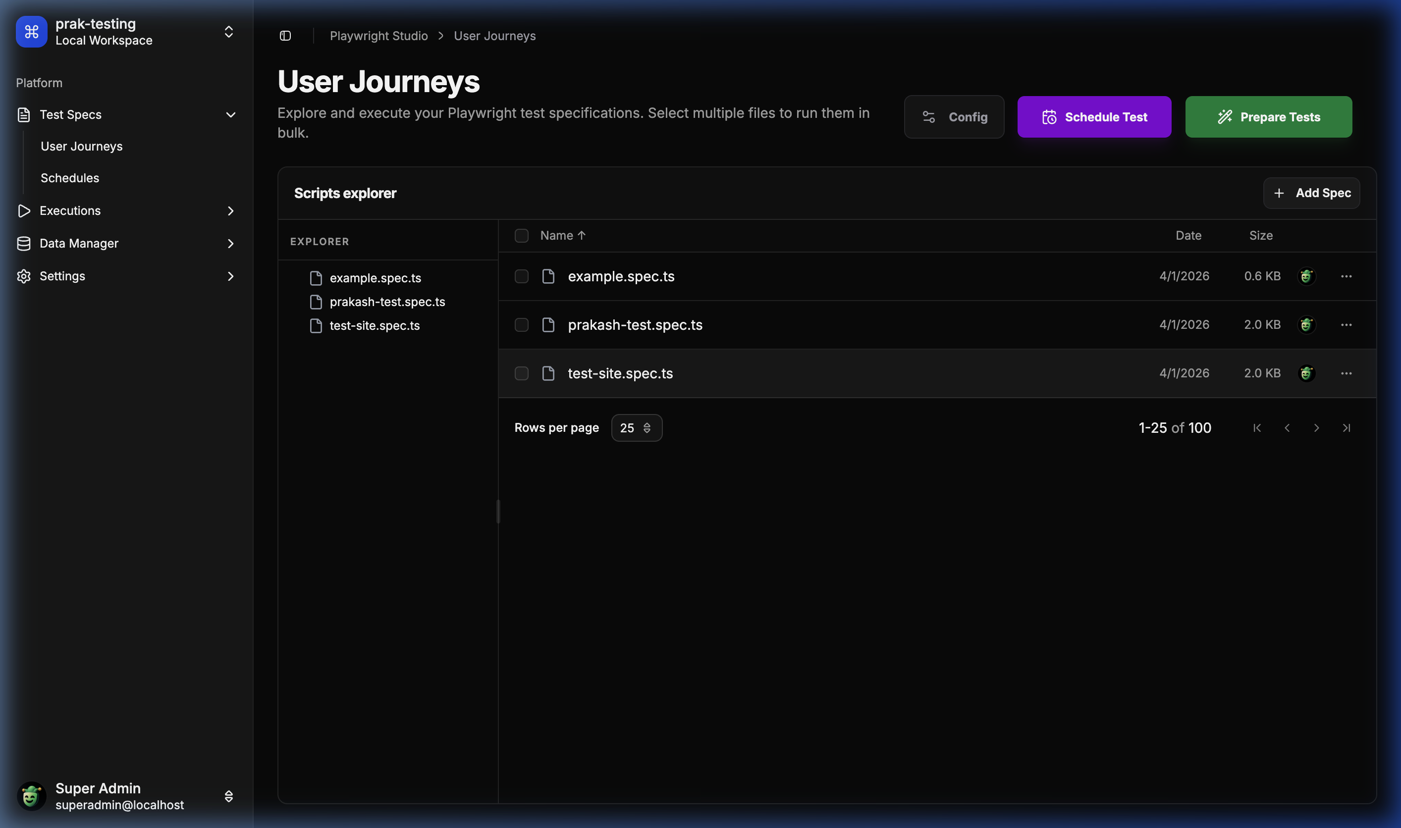This screenshot has height=828, width=1401.
Task: Go to the last page
Action: click(1346, 428)
